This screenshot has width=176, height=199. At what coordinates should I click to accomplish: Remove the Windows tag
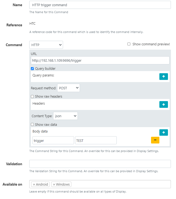click(54, 184)
